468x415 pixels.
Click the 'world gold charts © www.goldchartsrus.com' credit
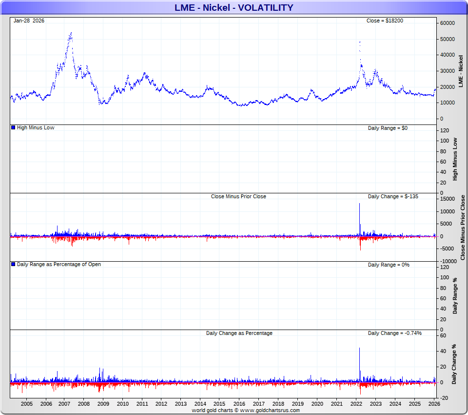[x=246, y=410]
